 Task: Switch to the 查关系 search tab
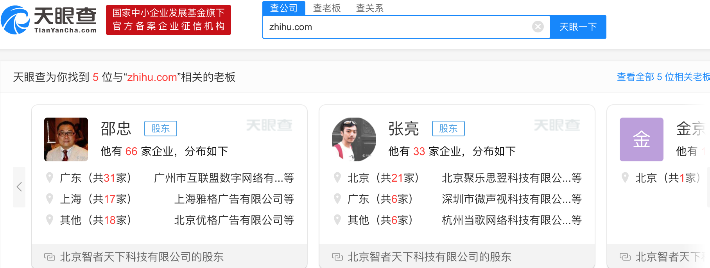tap(369, 8)
